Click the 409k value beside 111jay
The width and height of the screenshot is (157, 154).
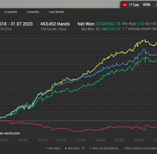(x=147, y=5)
